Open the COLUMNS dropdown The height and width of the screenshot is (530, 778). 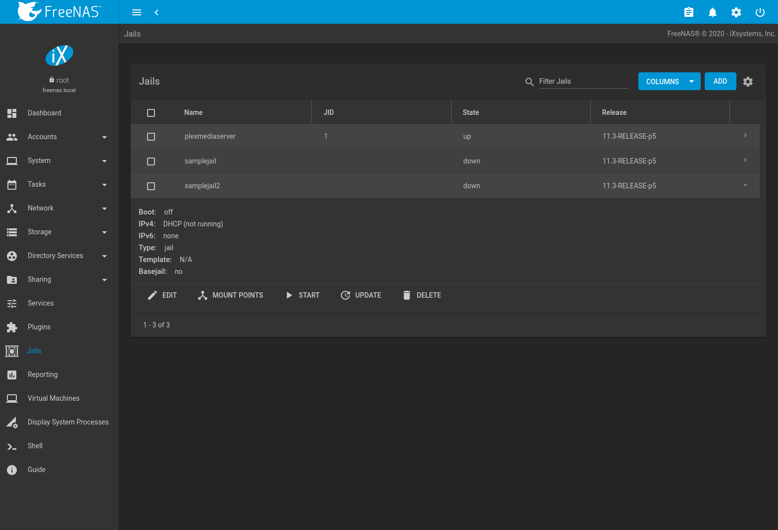coord(669,82)
